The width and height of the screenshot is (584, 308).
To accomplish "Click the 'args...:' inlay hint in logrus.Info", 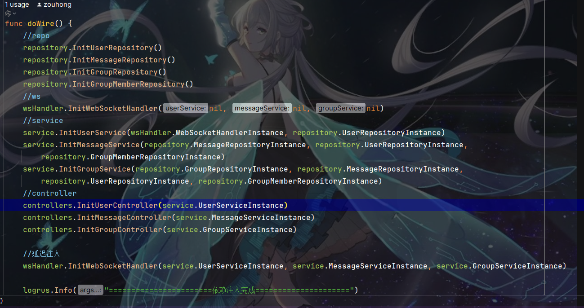I will [90, 290].
